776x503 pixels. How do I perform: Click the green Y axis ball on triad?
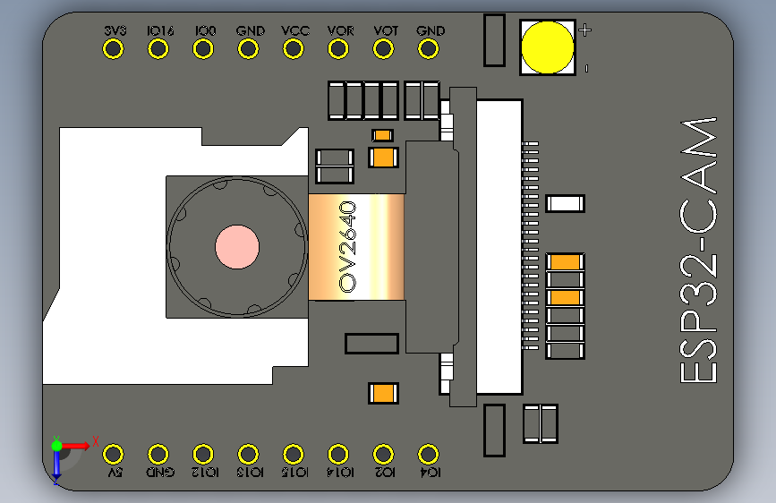click(x=56, y=446)
